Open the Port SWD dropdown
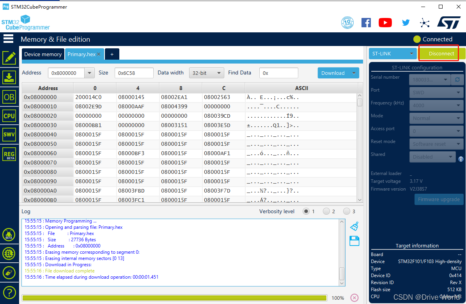Screen dimensions: 466x304 [436, 92]
